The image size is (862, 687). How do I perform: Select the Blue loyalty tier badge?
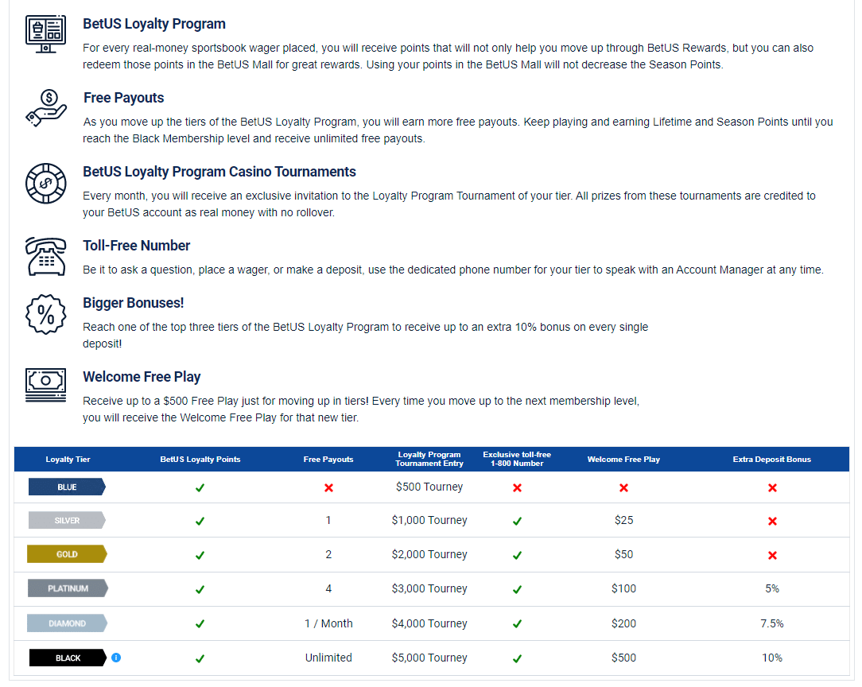(x=67, y=487)
